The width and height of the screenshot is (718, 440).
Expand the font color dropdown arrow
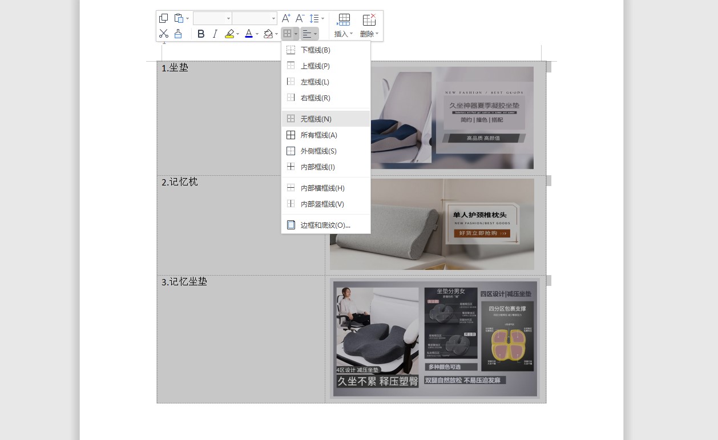pyautogui.click(x=256, y=34)
